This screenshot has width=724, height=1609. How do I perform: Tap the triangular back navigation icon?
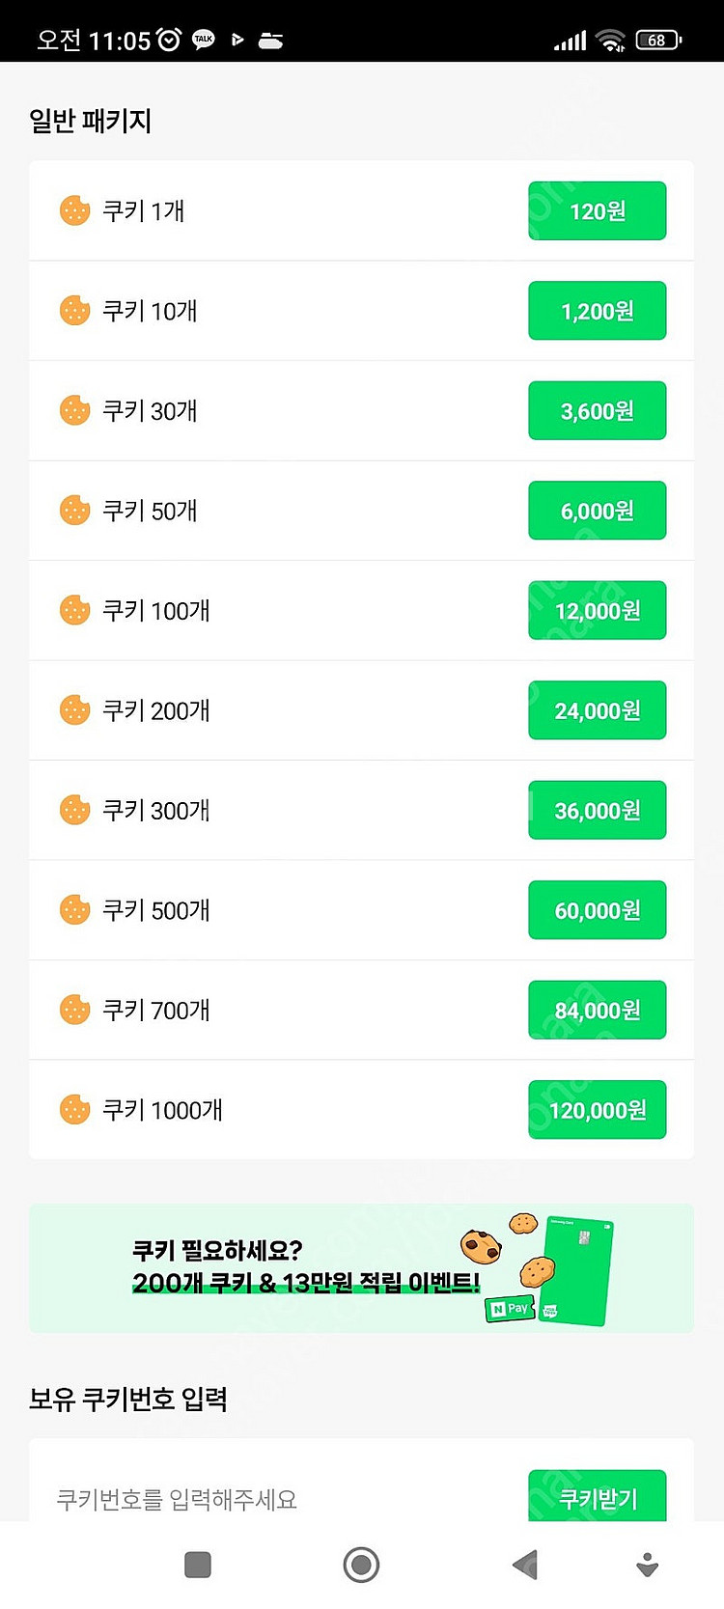pos(524,1565)
